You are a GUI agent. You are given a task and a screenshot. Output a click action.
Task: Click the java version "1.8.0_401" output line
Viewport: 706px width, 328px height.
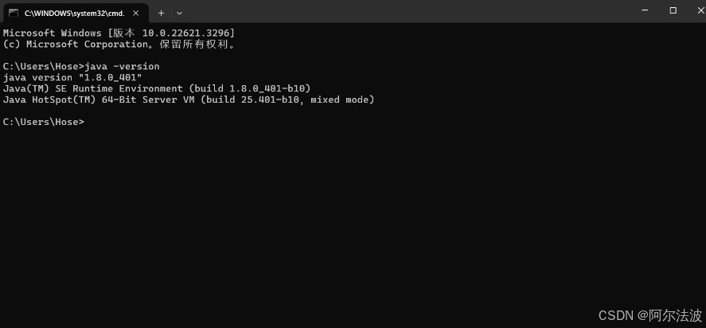(72, 77)
